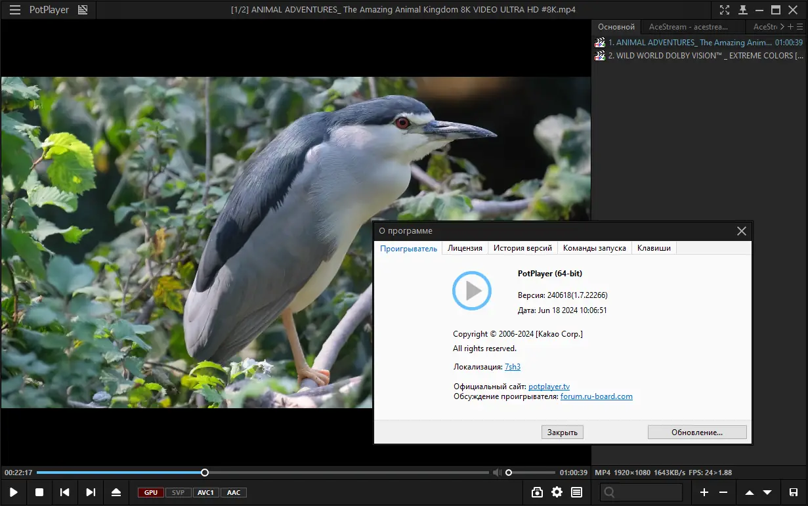
Task: Click the Eject/open file icon
Action: click(x=116, y=492)
